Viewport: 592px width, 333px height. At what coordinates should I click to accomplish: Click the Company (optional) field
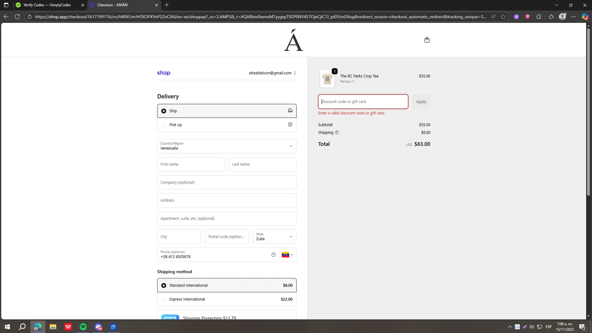(227, 182)
